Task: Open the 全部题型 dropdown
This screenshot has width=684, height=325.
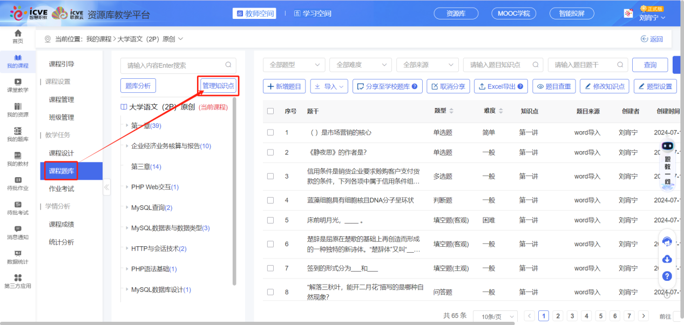Action: (x=293, y=64)
